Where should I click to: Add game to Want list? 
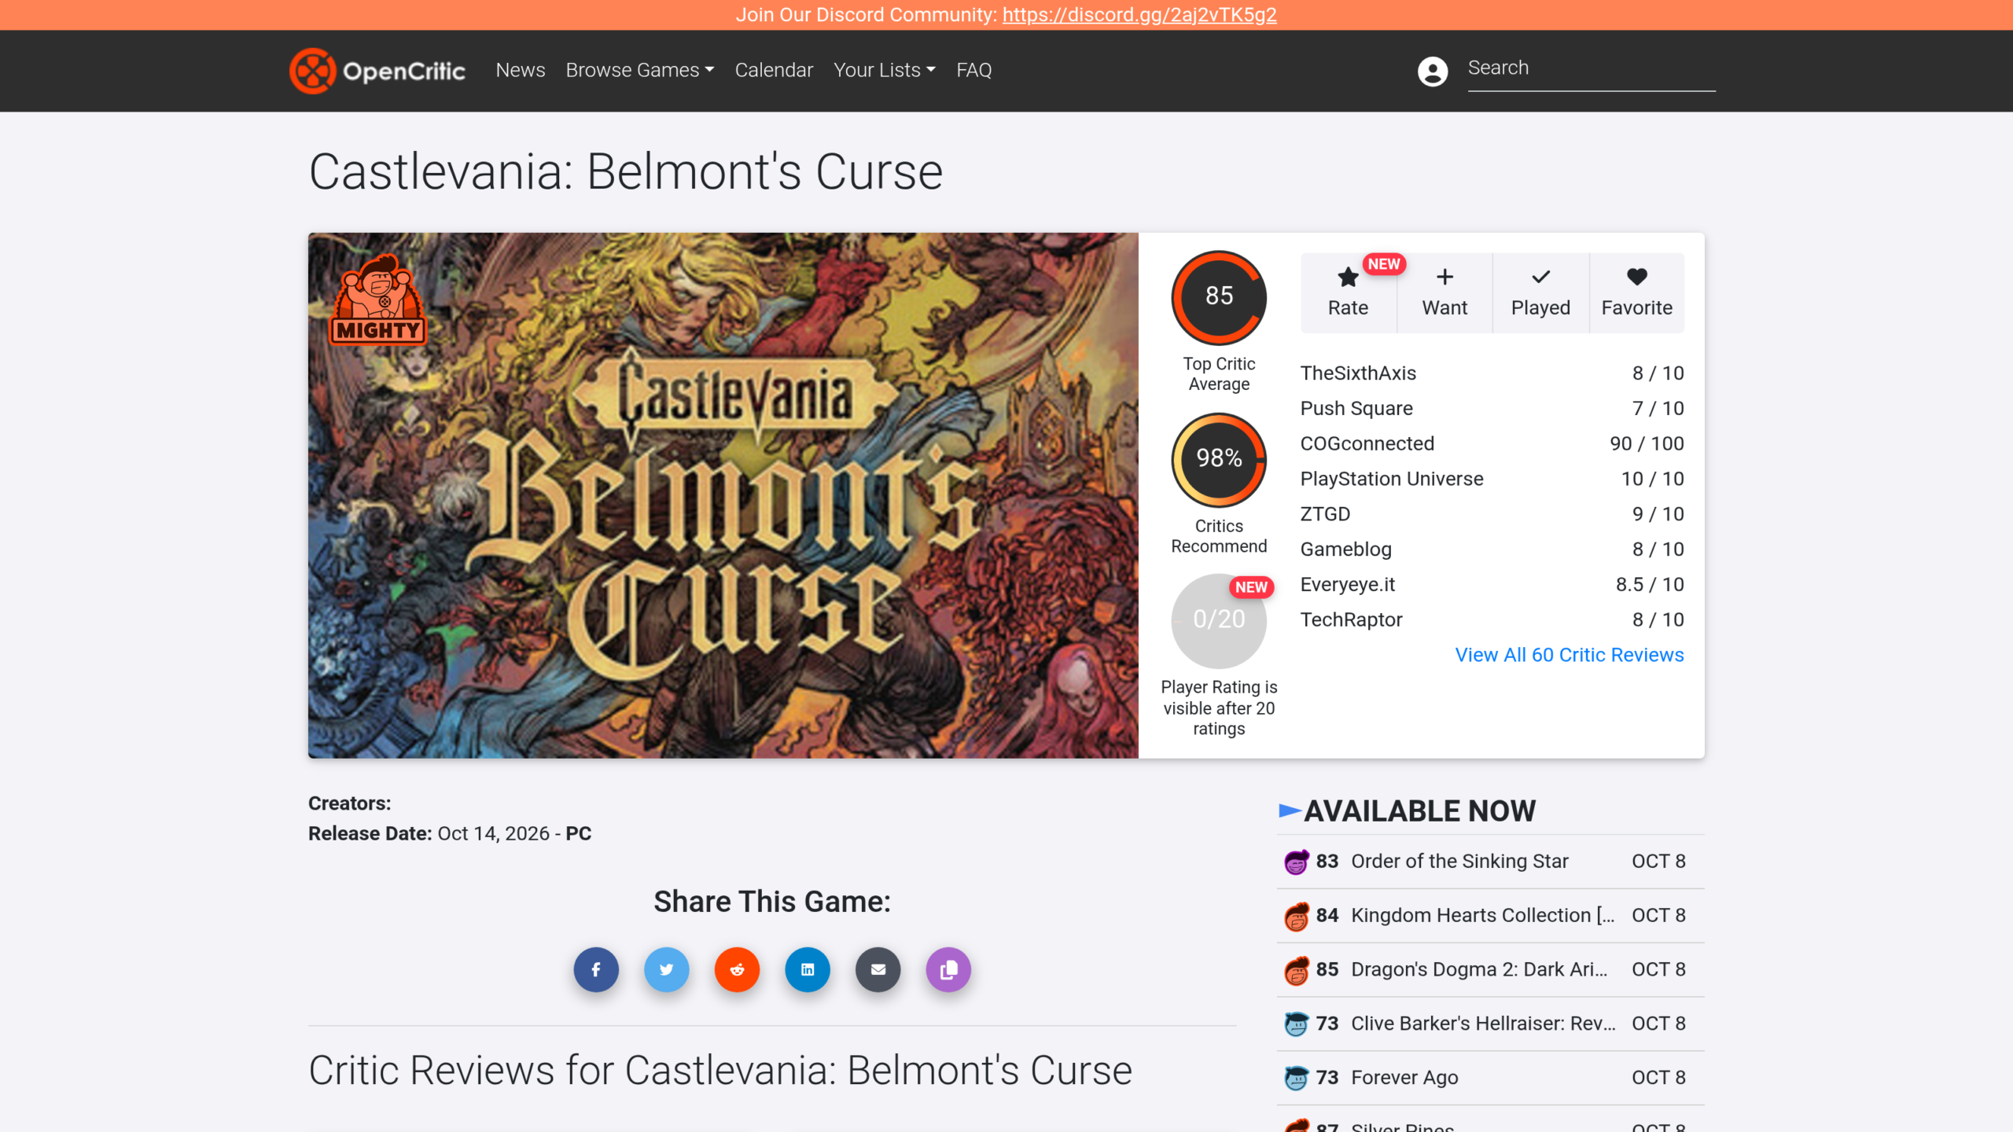click(x=1444, y=293)
